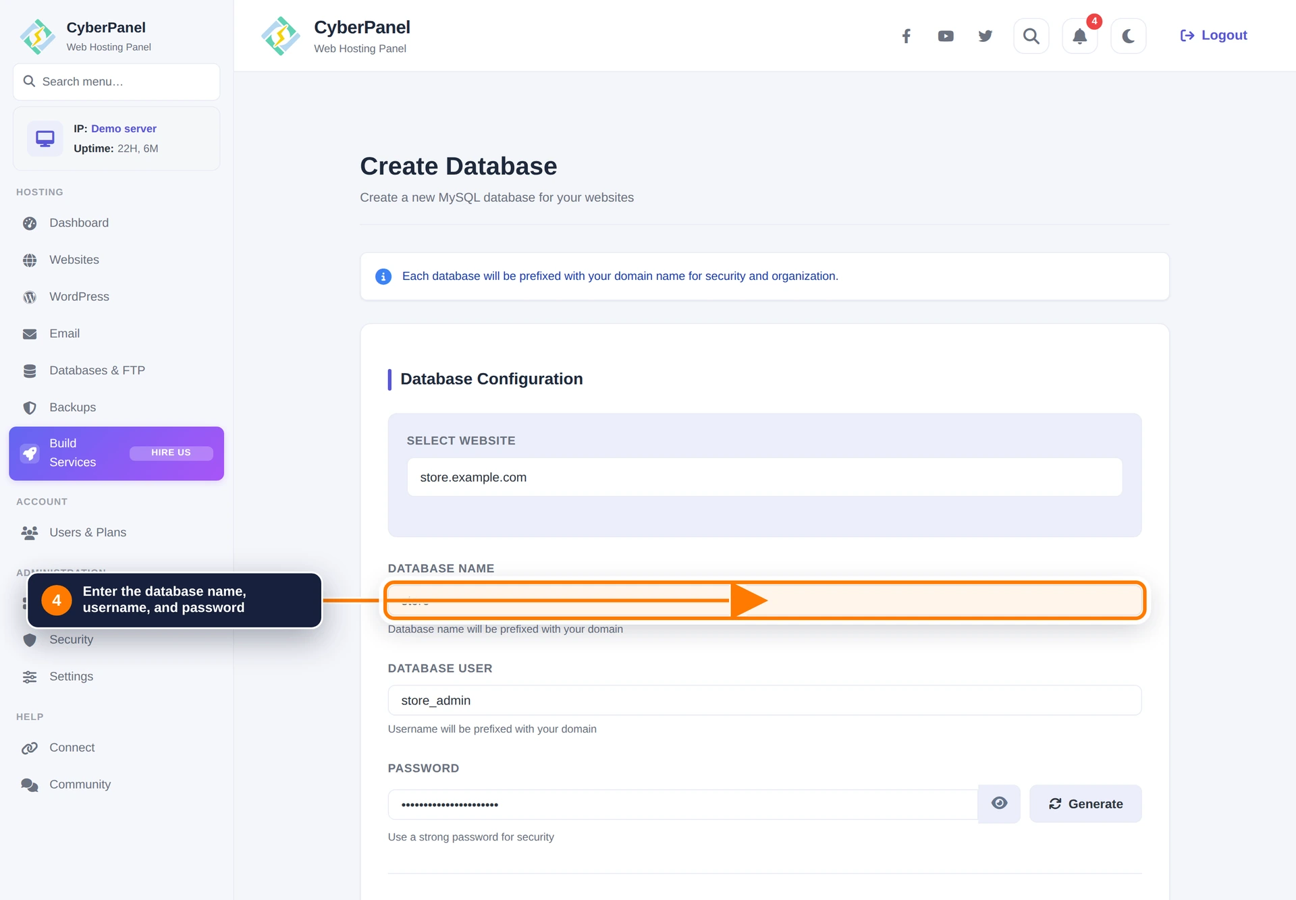Open the YouTube channel icon
The width and height of the screenshot is (1296, 900).
tap(946, 36)
